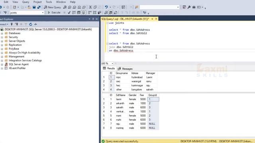This screenshot has width=255, height=143.
Task: Click the Copy icon
Action: (95, 7)
